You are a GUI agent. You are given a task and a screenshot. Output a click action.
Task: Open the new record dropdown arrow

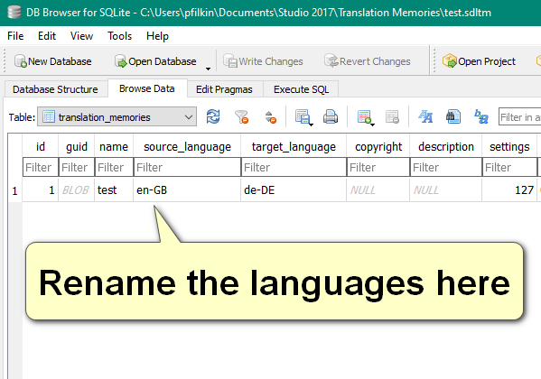coord(373,125)
